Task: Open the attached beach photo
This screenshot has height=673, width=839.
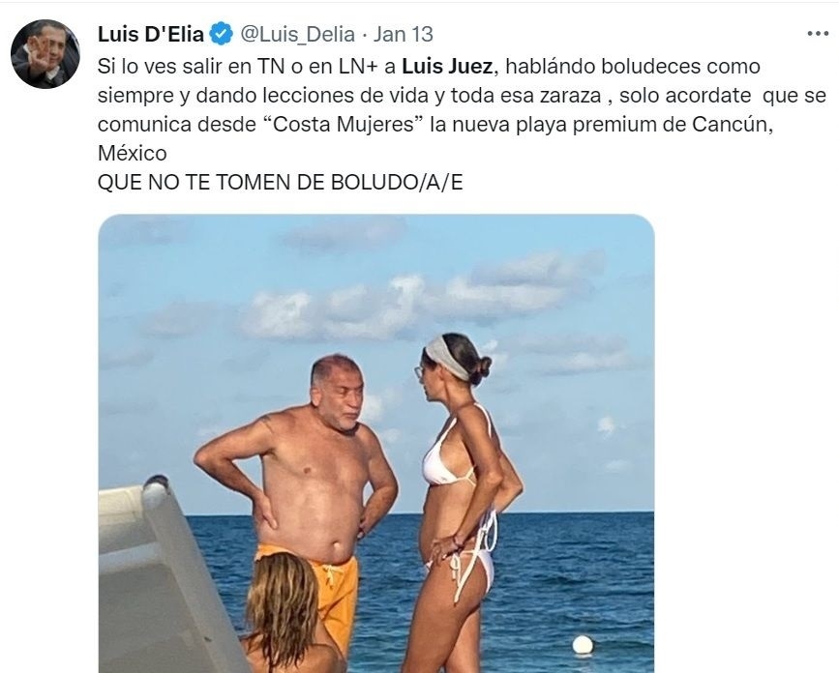Action: [x=376, y=444]
